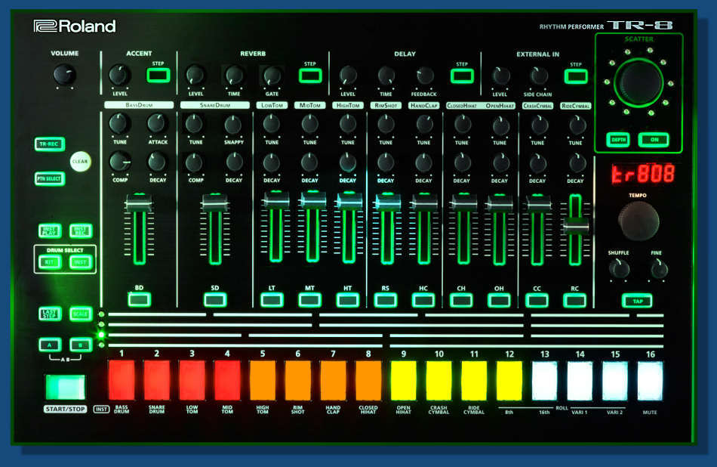
Task: Adjust the Delay FEEDBACK knob
Action: 424,76
